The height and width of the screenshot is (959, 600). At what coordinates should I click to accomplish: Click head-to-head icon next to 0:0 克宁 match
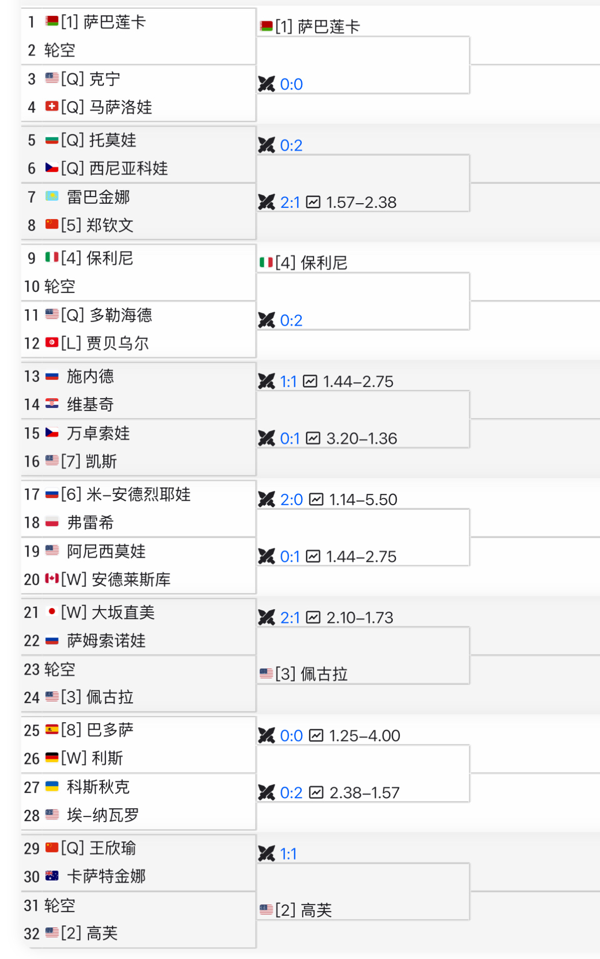coord(266,84)
